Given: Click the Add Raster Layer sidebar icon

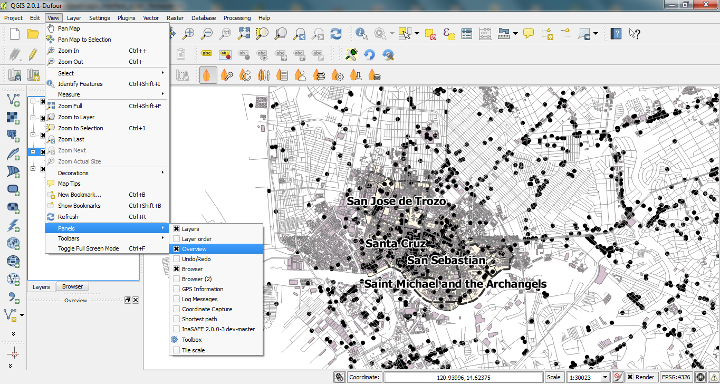Looking at the screenshot, I should coord(14,118).
